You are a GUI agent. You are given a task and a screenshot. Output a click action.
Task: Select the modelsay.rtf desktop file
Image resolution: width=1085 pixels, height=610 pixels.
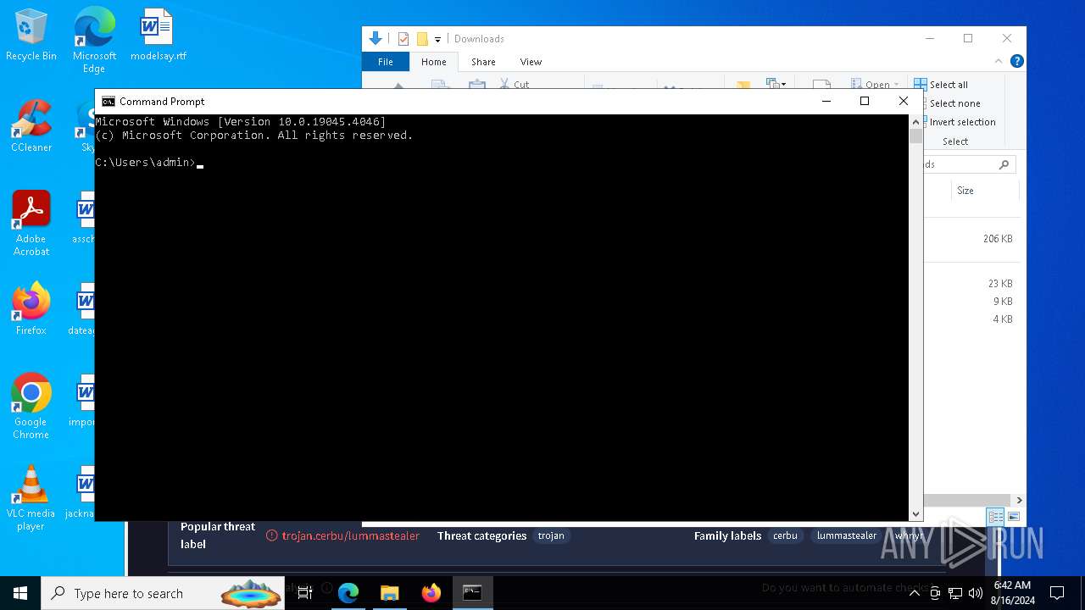pyautogui.click(x=158, y=36)
